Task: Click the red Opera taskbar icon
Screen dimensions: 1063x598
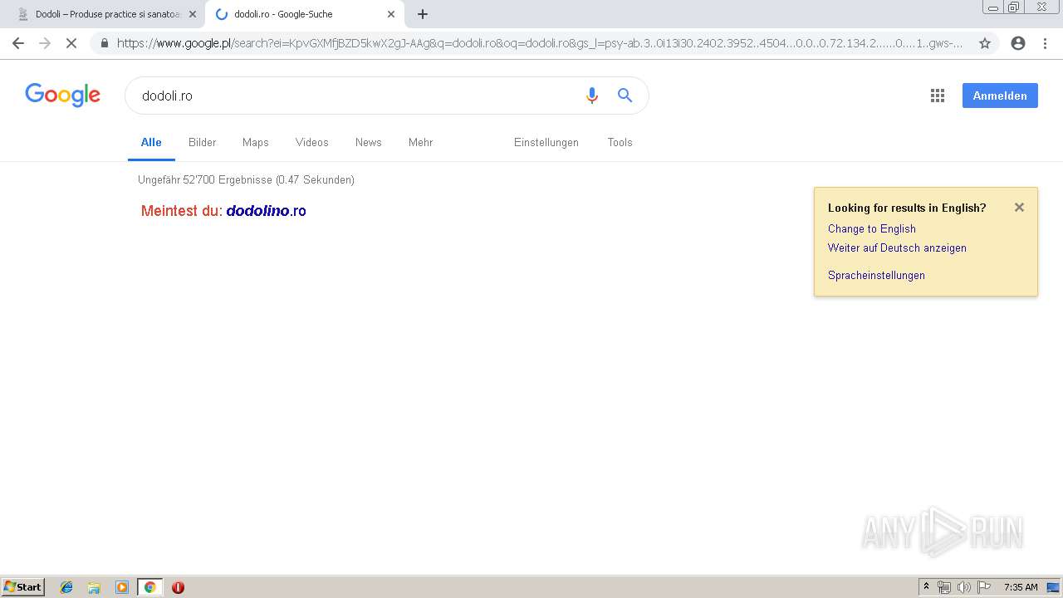Action: [178, 587]
